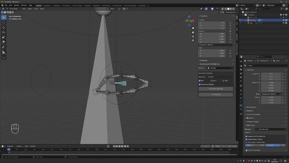Open Keying menu in timeline
This screenshot has width=289, height=163.
click(x=19, y=146)
